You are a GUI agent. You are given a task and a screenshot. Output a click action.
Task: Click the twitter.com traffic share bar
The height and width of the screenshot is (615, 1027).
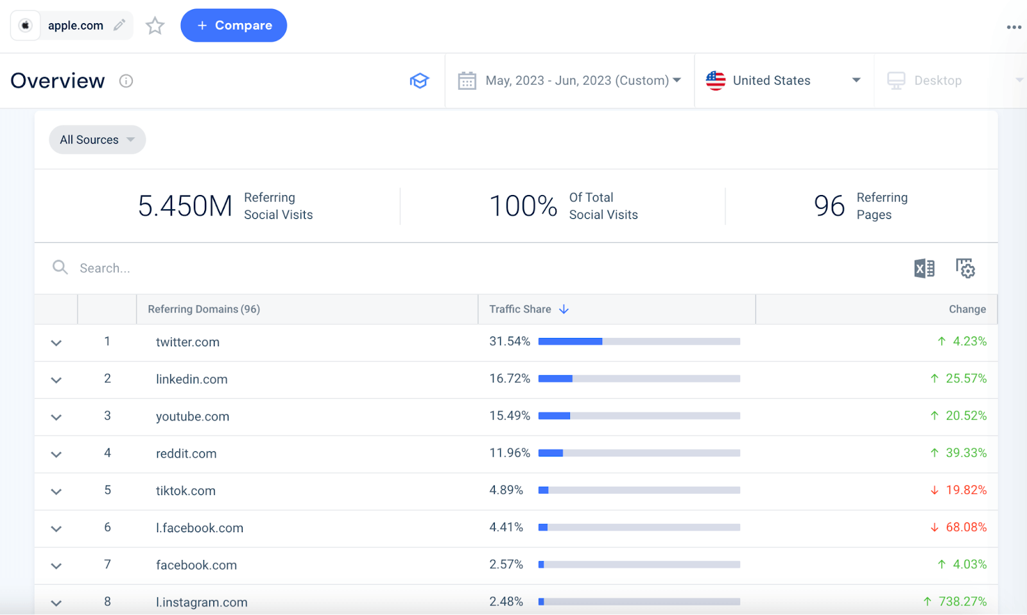coord(639,342)
